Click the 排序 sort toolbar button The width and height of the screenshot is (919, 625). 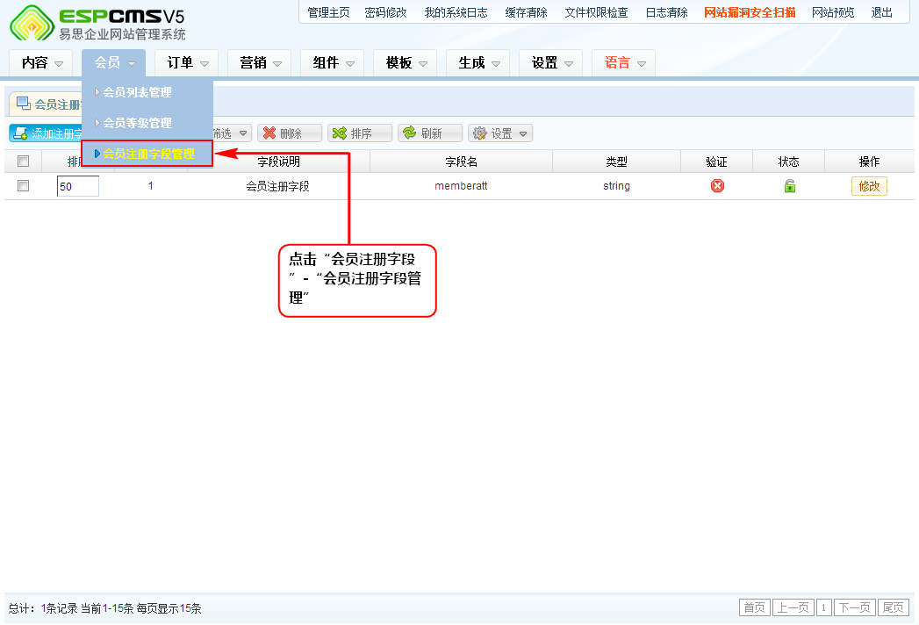click(x=360, y=133)
